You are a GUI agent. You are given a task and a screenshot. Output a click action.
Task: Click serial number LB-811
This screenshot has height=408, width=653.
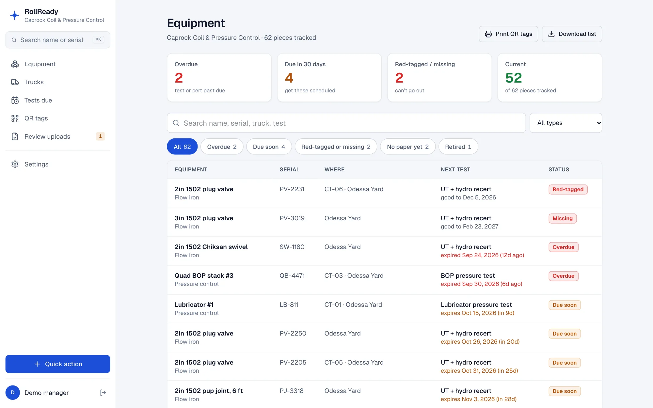click(289, 305)
